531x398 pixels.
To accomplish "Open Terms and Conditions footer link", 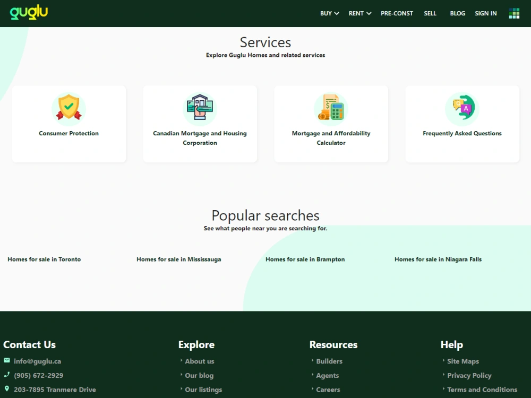I will (x=482, y=390).
